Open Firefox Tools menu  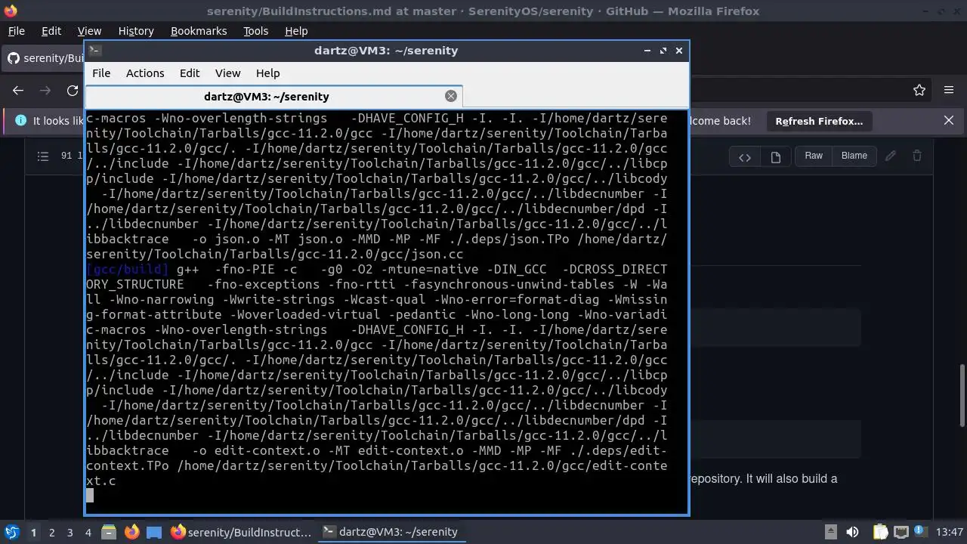tap(255, 31)
